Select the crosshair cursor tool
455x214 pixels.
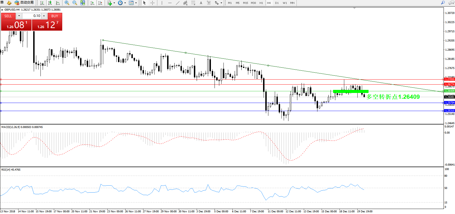point(153,3)
